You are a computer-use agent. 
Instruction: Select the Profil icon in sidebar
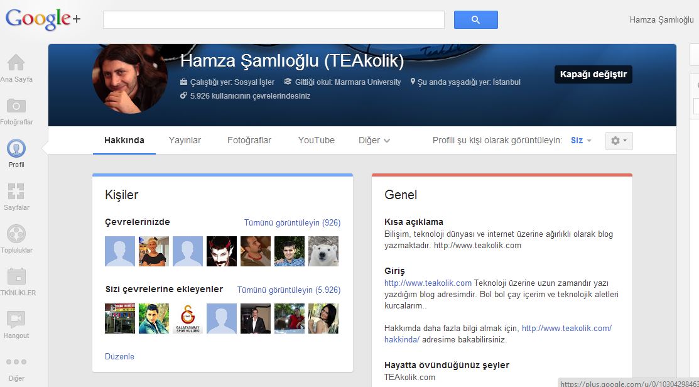[x=16, y=148]
